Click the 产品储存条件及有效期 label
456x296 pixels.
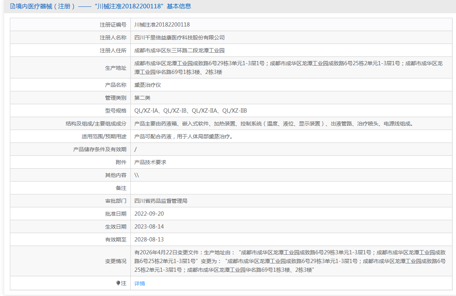(x=100, y=149)
